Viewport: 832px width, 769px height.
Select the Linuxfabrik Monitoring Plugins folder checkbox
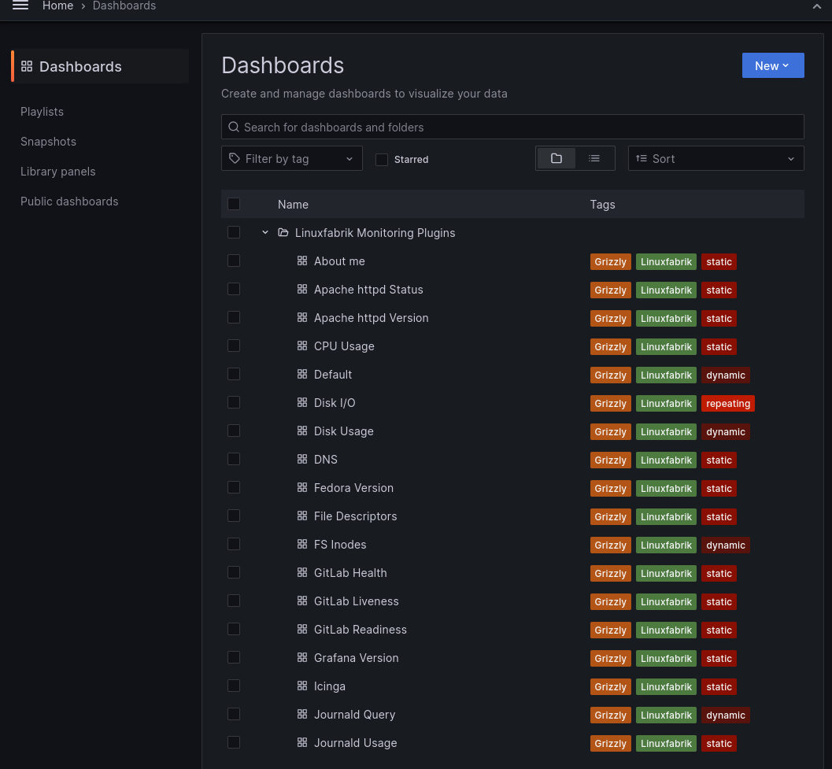tap(234, 232)
